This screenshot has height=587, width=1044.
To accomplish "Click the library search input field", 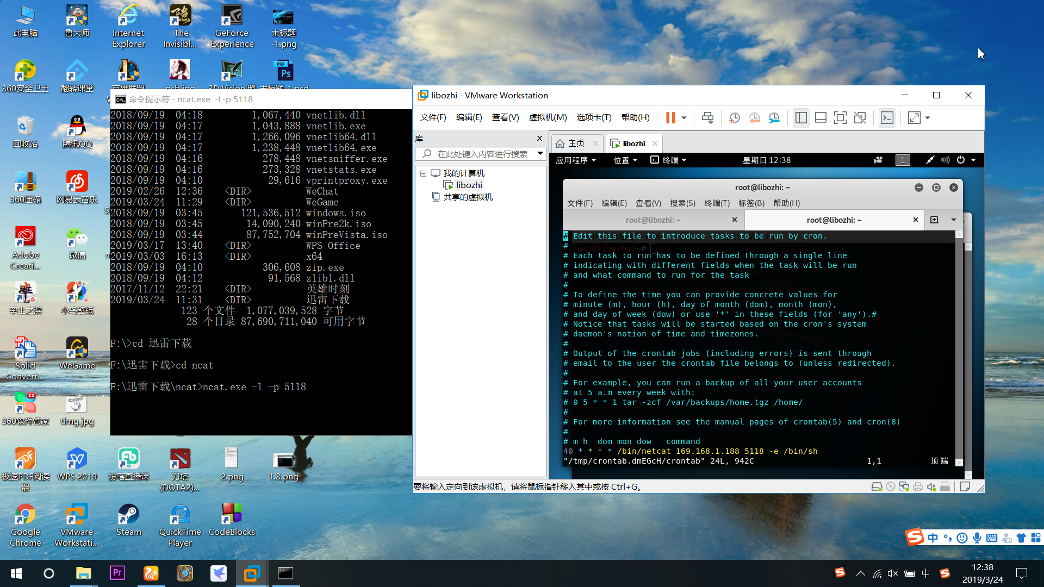I will (x=481, y=154).
